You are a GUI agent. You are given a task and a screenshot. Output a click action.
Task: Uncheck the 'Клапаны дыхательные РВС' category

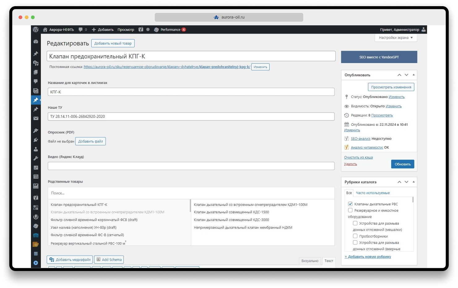[350, 204]
